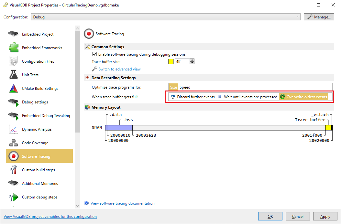Click the Memory Layout pie chart icon

87,107
